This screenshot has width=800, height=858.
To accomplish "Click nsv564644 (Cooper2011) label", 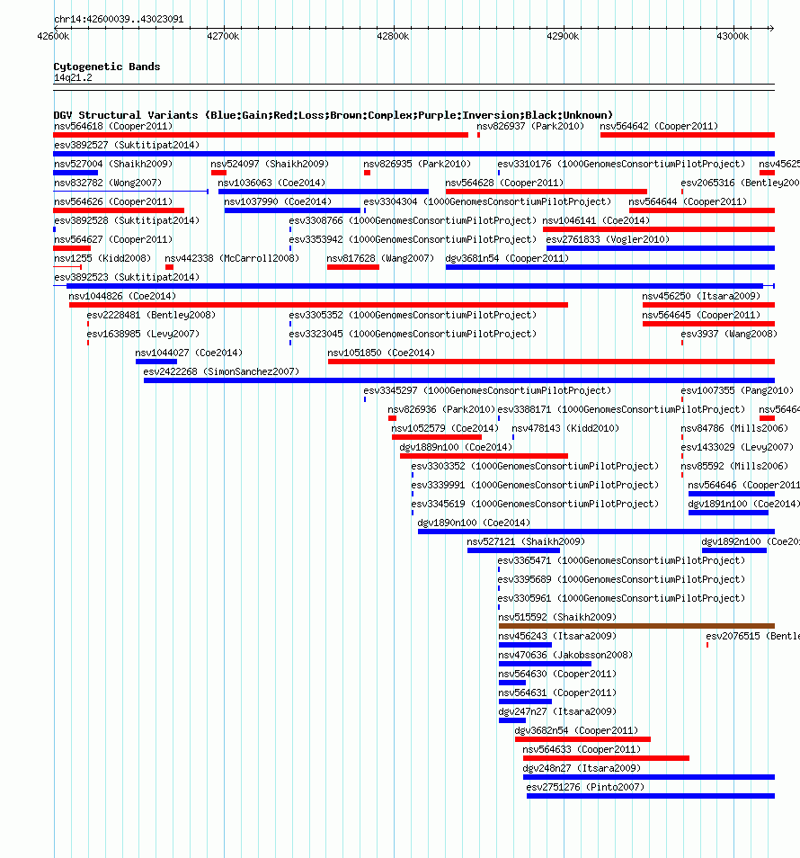I will pyautogui.click(x=688, y=202).
